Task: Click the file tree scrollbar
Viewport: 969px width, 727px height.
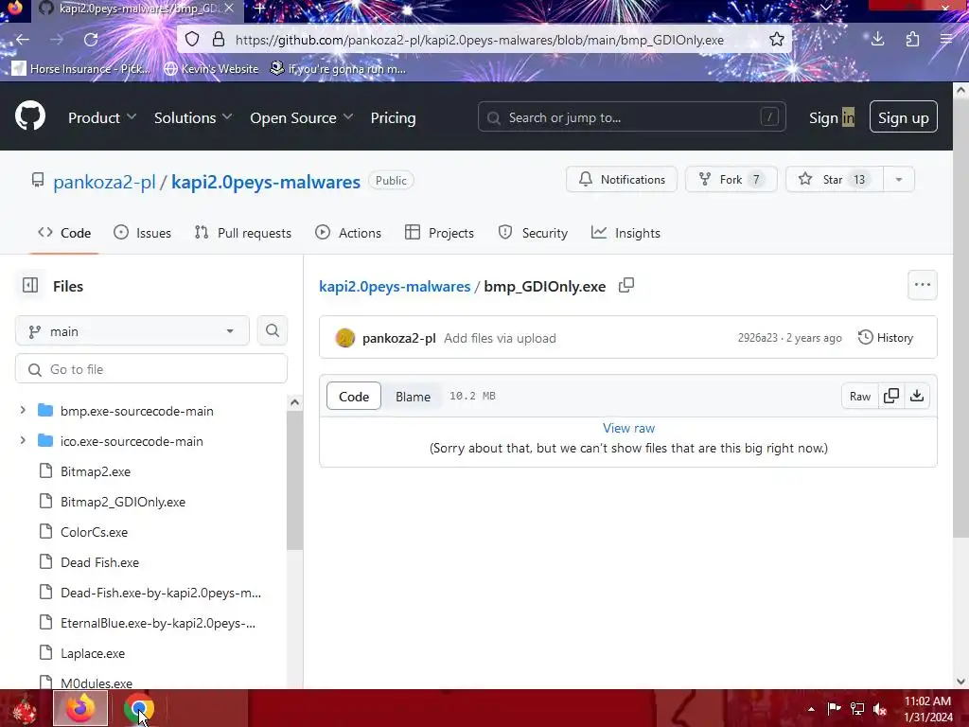Action: pos(295,479)
